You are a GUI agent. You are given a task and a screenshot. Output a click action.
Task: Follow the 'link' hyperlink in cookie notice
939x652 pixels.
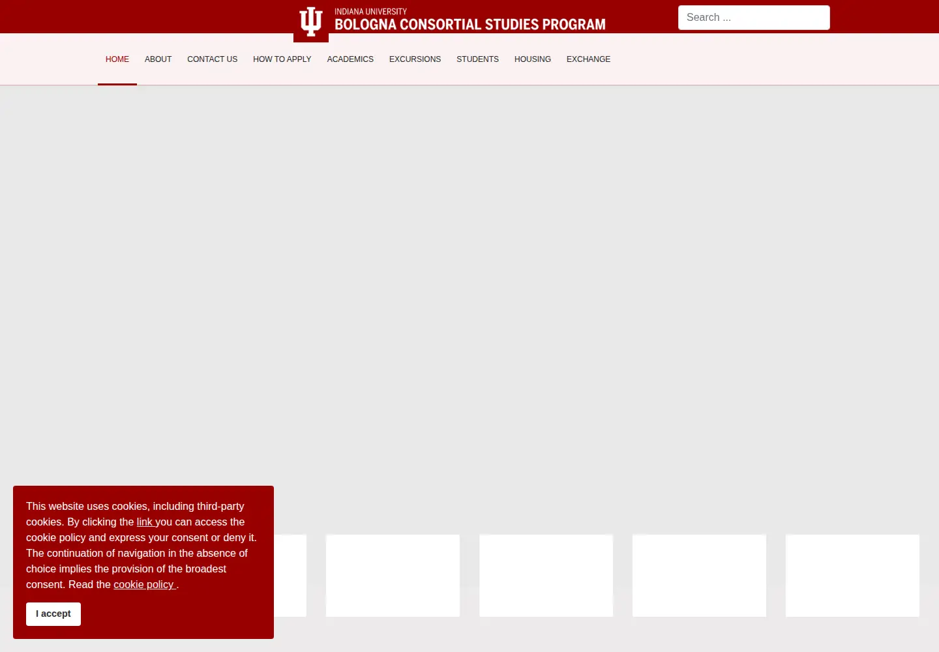click(144, 522)
